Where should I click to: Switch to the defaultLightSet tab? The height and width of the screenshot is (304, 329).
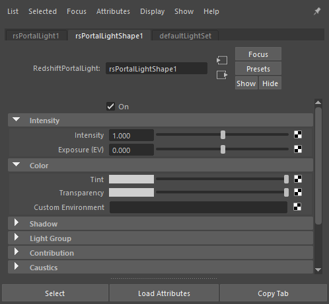(185, 36)
